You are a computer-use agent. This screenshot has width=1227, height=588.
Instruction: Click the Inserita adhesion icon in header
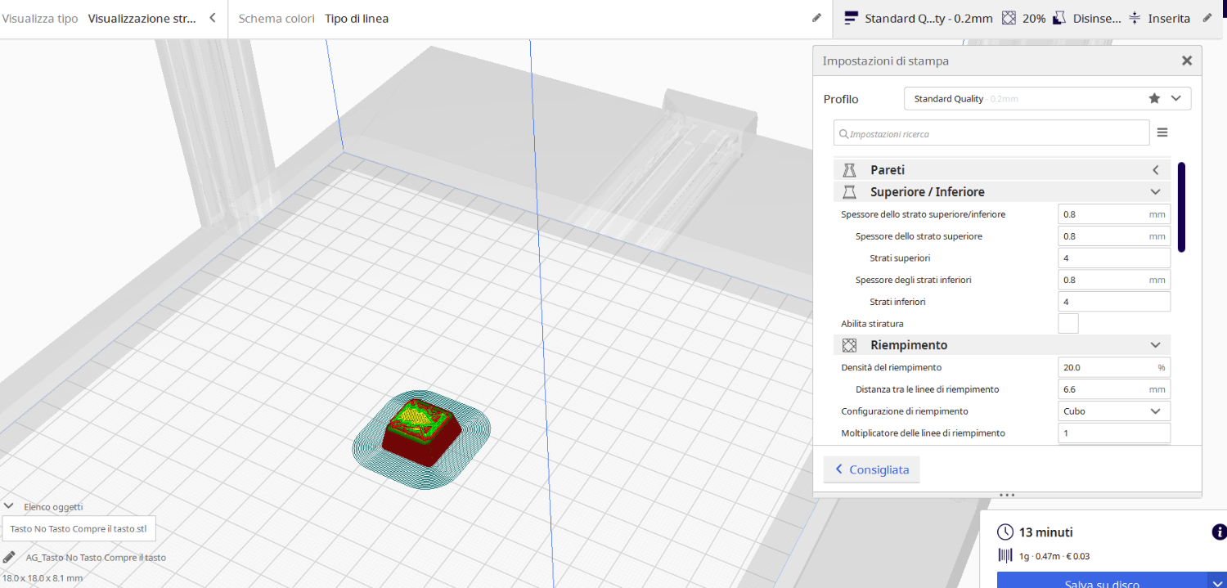pos(1135,17)
